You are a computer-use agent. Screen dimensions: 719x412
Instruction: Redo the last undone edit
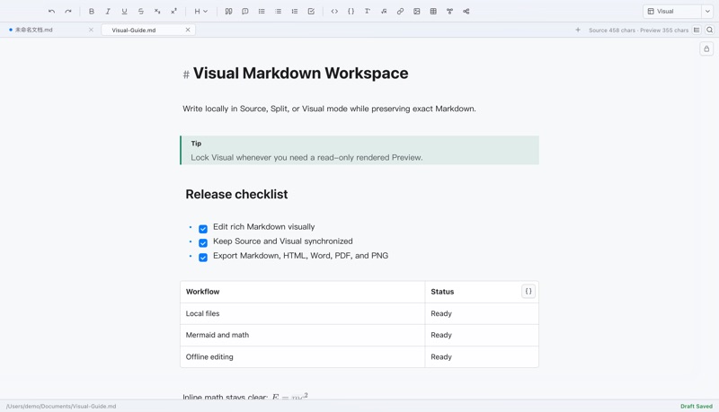pyautogui.click(x=68, y=12)
